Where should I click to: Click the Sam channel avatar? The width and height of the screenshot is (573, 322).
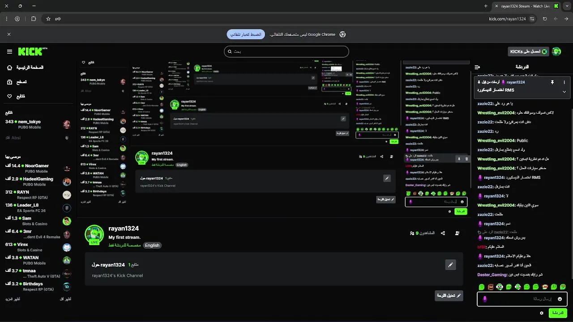point(67,221)
